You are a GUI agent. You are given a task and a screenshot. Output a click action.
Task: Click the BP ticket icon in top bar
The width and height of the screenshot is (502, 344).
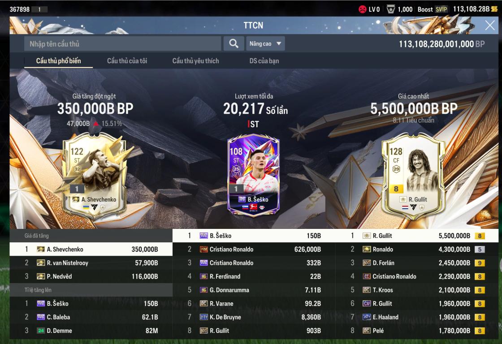coord(494,9)
